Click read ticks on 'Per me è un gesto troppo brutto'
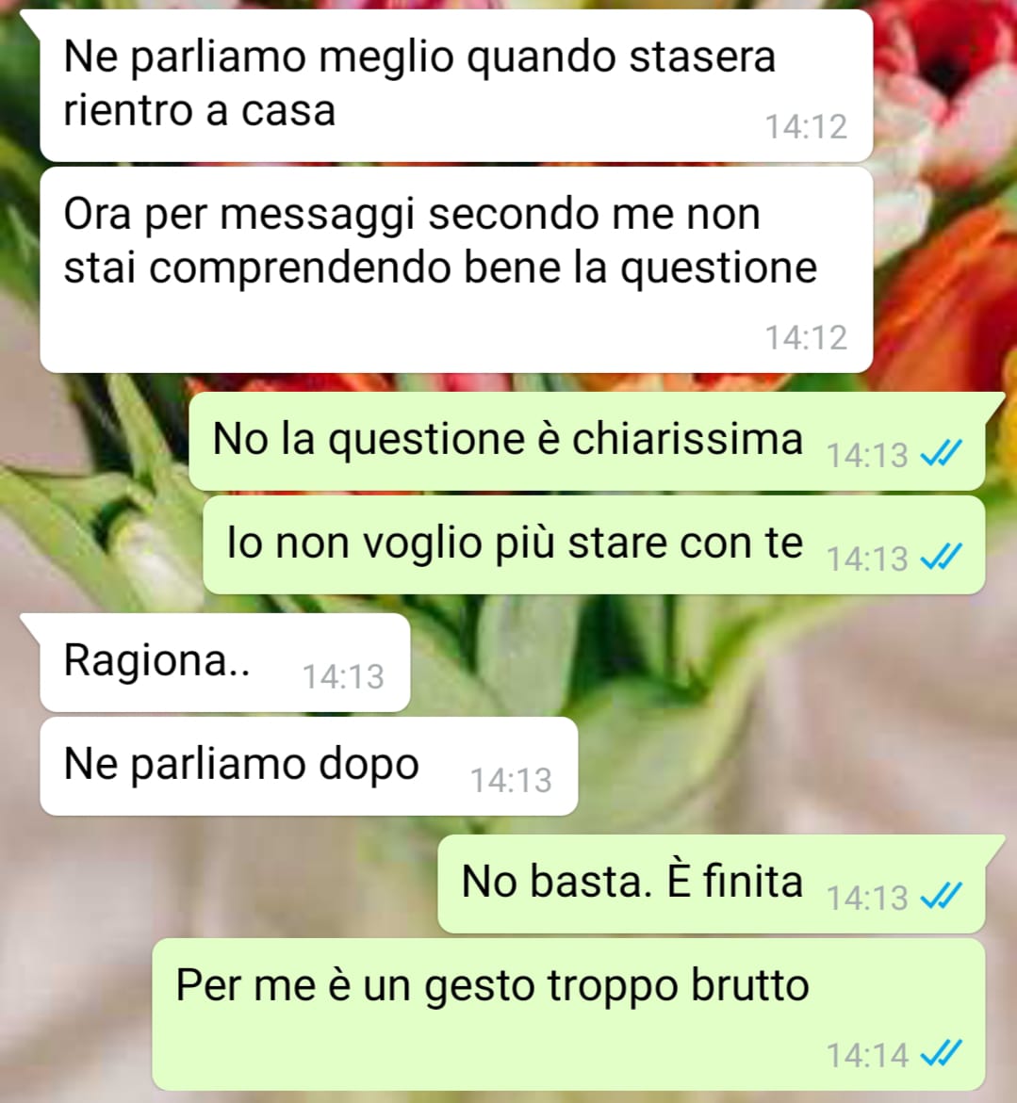Screen dimensions: 1017x1103 (941, 1053)
